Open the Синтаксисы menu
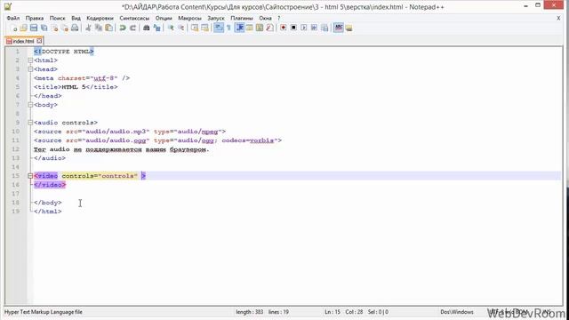The height and width of the screenshot is (320, 569). [134, 18]
